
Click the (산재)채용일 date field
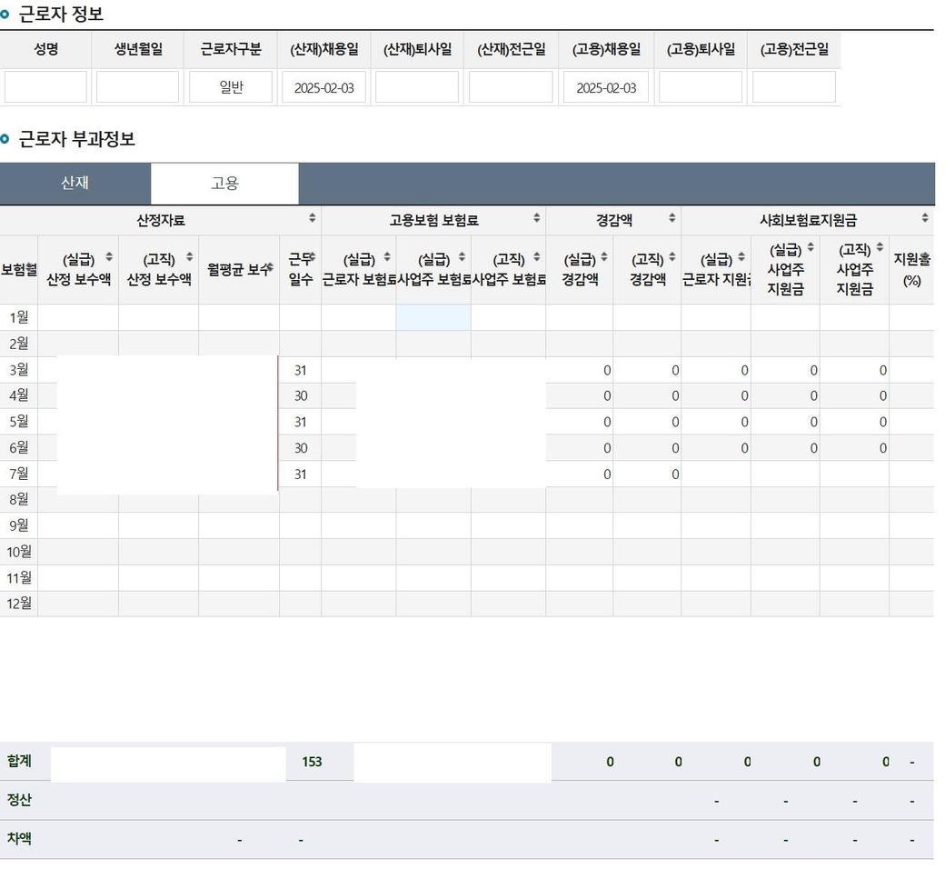click(x=324, y=87)
